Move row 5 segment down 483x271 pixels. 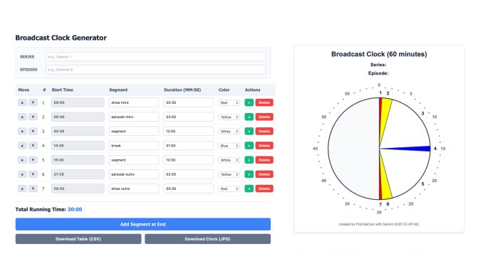tap(33, 160)
